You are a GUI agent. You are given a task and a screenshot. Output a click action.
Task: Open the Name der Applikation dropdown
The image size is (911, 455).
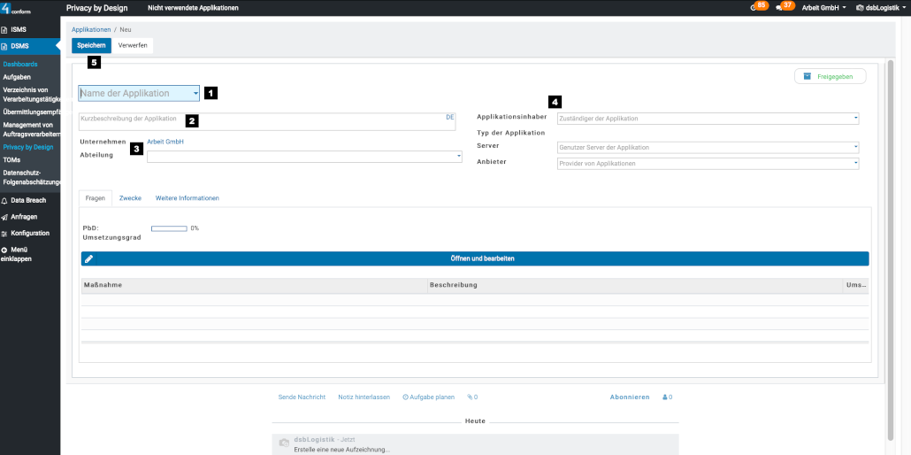[195, 93]
